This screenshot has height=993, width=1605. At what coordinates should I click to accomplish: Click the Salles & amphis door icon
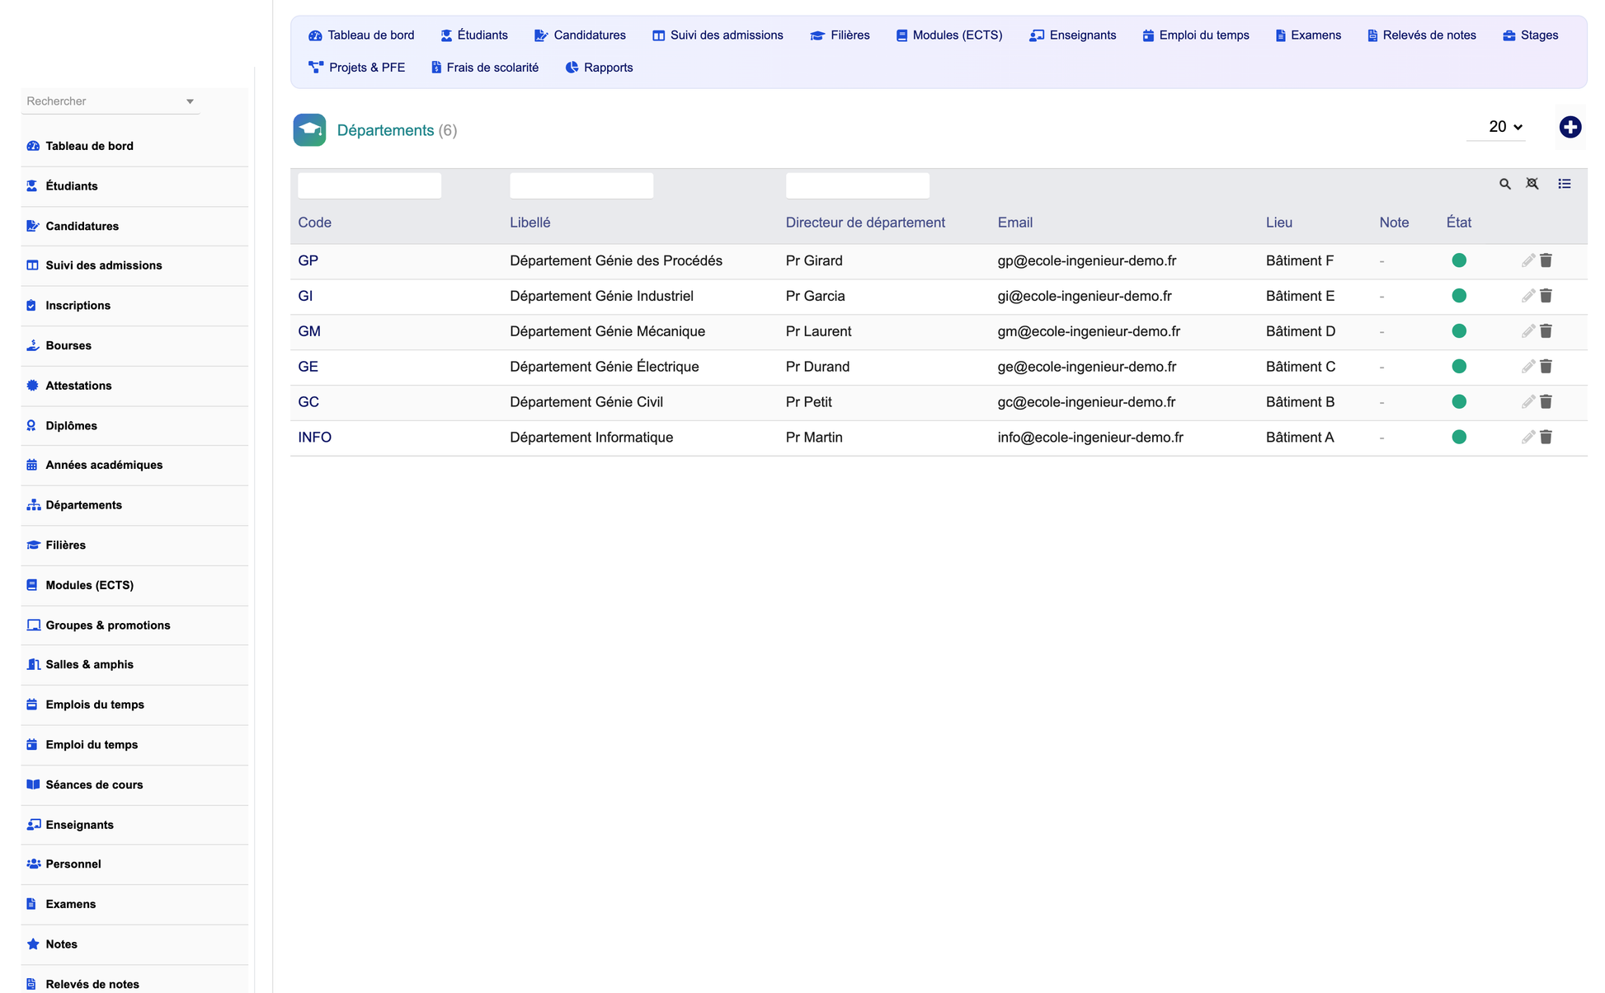[33, 664]
